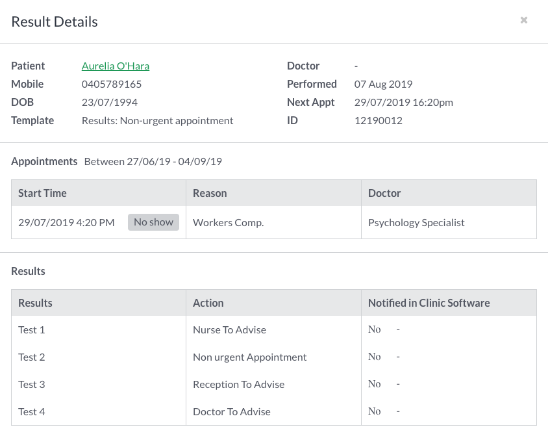
Task: Open Aurelia O'Hara patient link
Action: pyautogui.click(x=116, y=66)
